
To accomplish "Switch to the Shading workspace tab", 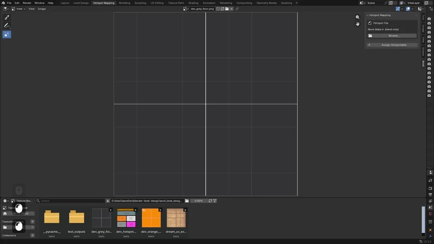I will tap(193, 3).
